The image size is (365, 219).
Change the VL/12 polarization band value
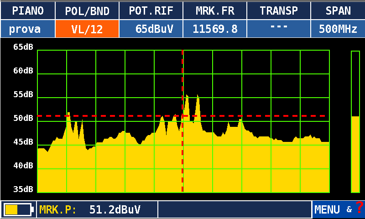[87, 29]
